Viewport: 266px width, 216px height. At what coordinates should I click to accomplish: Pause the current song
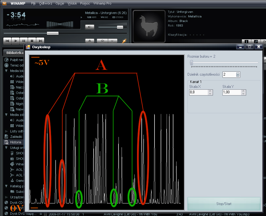pos(24,41)
